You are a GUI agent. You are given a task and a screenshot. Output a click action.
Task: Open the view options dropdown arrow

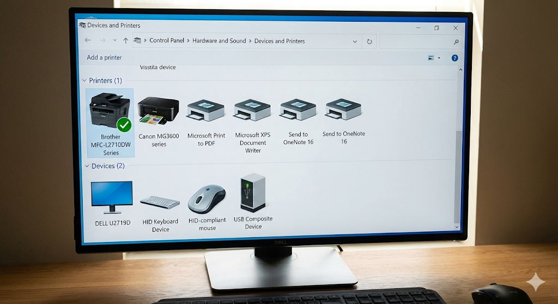(x=439, y=58)
